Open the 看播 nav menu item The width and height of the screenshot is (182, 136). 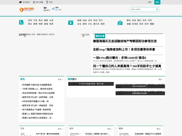152,24
